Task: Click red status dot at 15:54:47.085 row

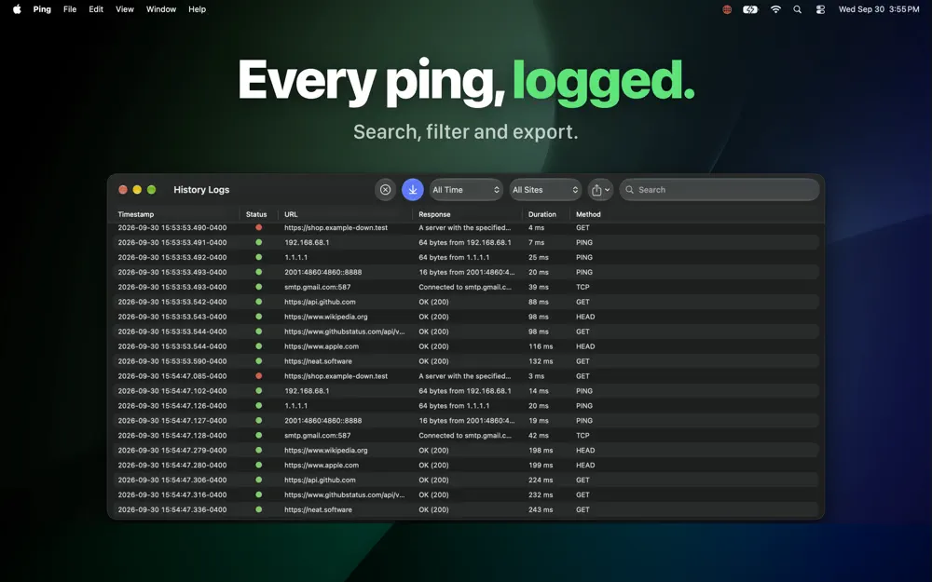Action: pyautogui.click(x=258, y=376)
